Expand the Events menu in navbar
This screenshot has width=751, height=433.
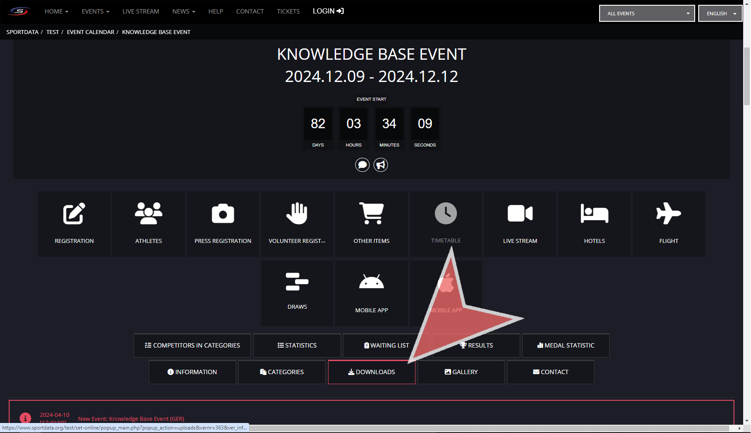95,11
